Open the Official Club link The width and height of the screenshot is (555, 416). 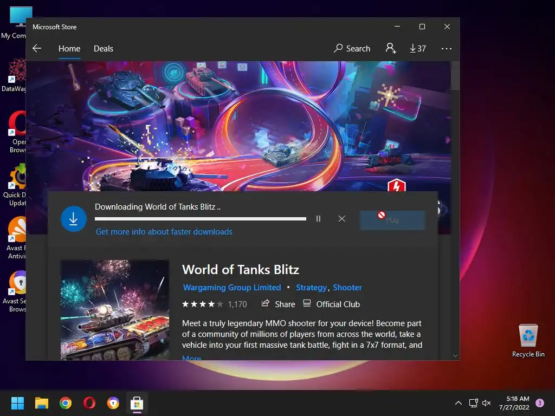(331, 304)
